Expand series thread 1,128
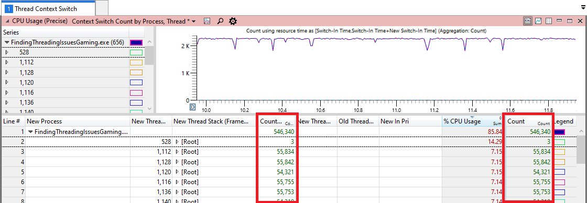This screenshot has width=587, height=203. tap(7, 73)
